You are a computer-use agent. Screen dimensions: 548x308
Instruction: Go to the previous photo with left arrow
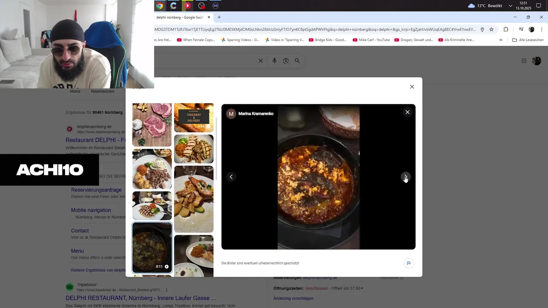231,177
